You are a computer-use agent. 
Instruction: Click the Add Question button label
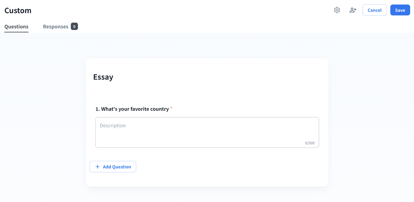pyautogui.click(x=117, y=167)
